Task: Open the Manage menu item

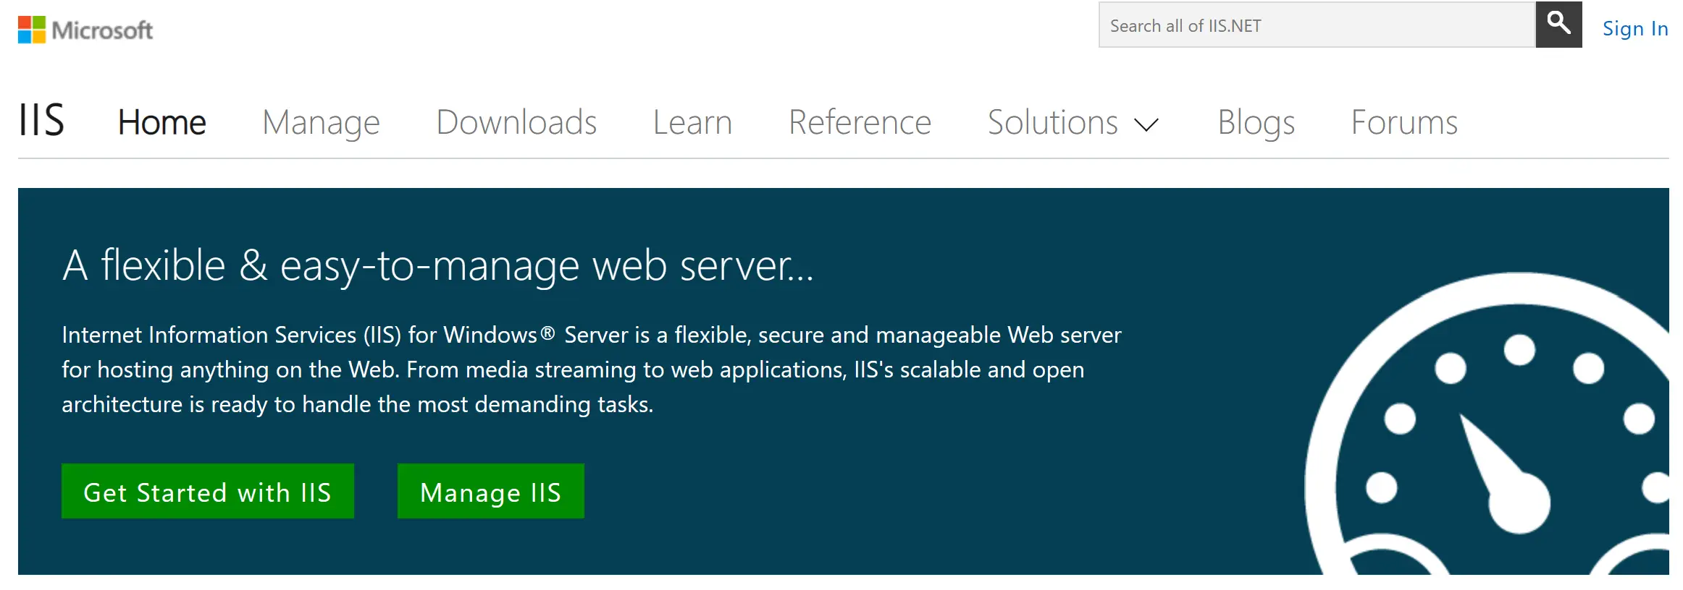Action: click(321, 122)
